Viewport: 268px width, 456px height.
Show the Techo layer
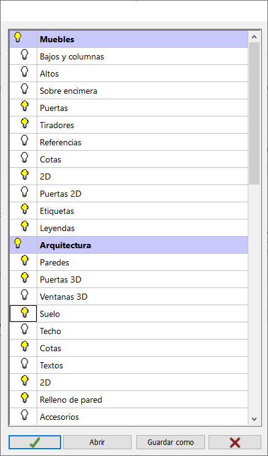[25, 330]
